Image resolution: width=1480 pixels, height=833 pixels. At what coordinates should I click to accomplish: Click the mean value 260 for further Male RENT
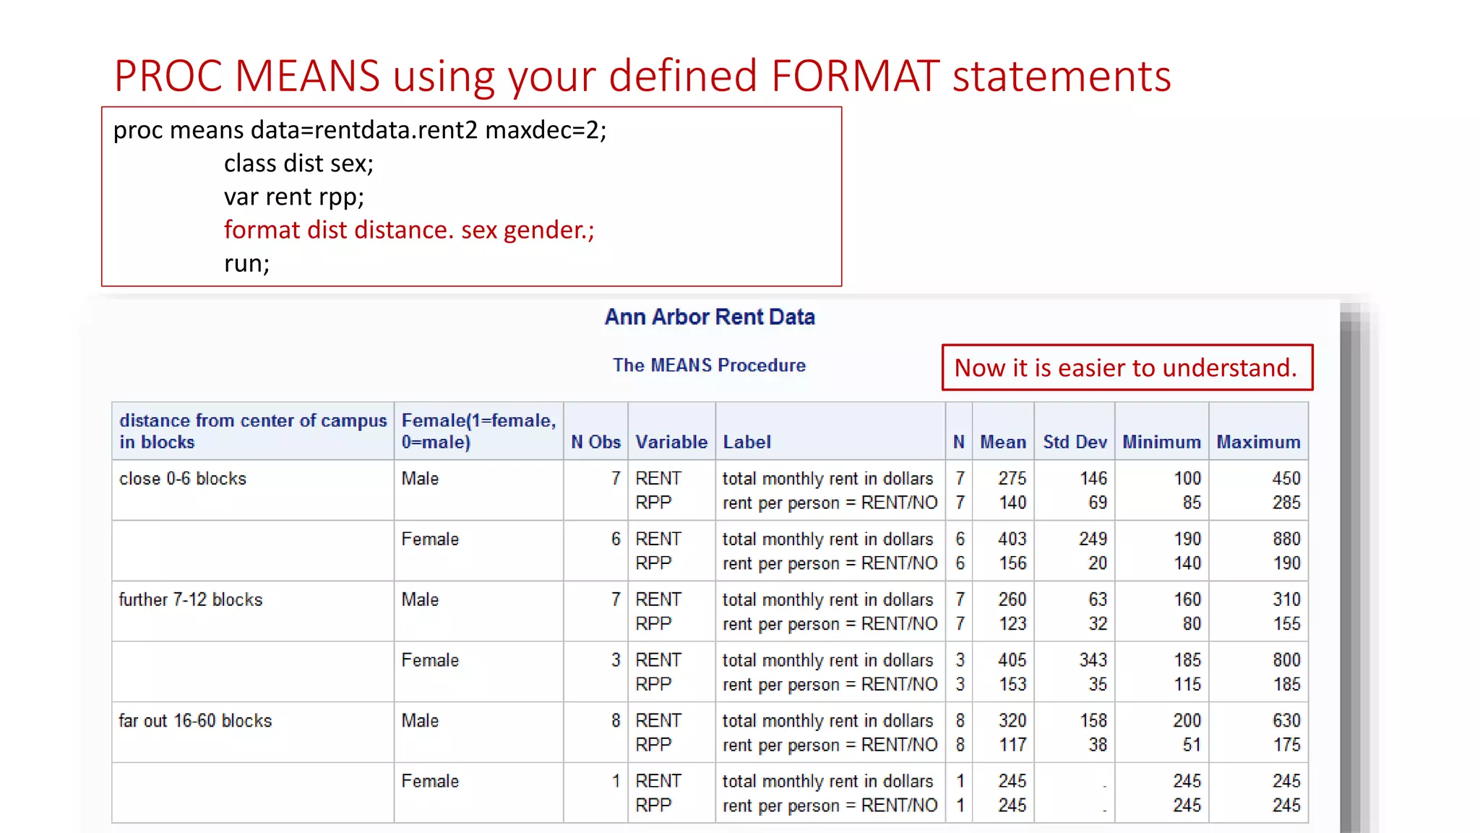(x=1012, y=599)
